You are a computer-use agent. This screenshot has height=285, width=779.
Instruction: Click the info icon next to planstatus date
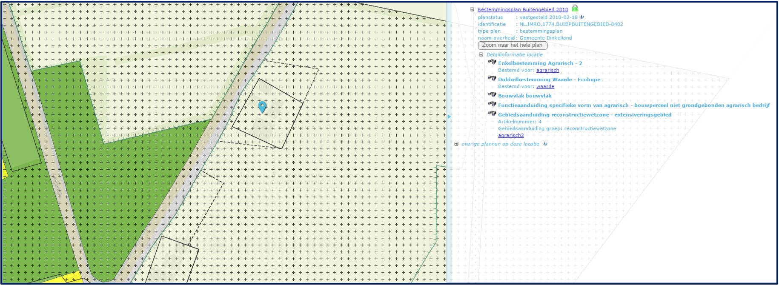582,17
